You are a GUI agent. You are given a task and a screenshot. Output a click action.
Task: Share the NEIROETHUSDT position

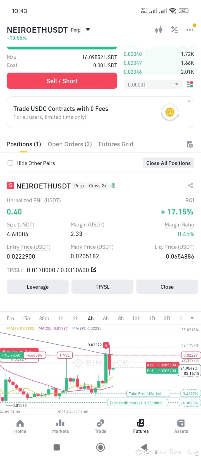tap(191, 185)
